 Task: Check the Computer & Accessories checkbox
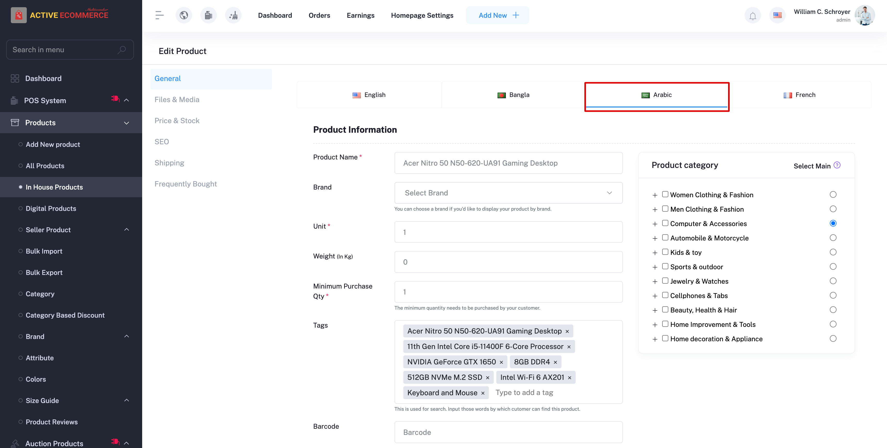(x=665, y=223)
